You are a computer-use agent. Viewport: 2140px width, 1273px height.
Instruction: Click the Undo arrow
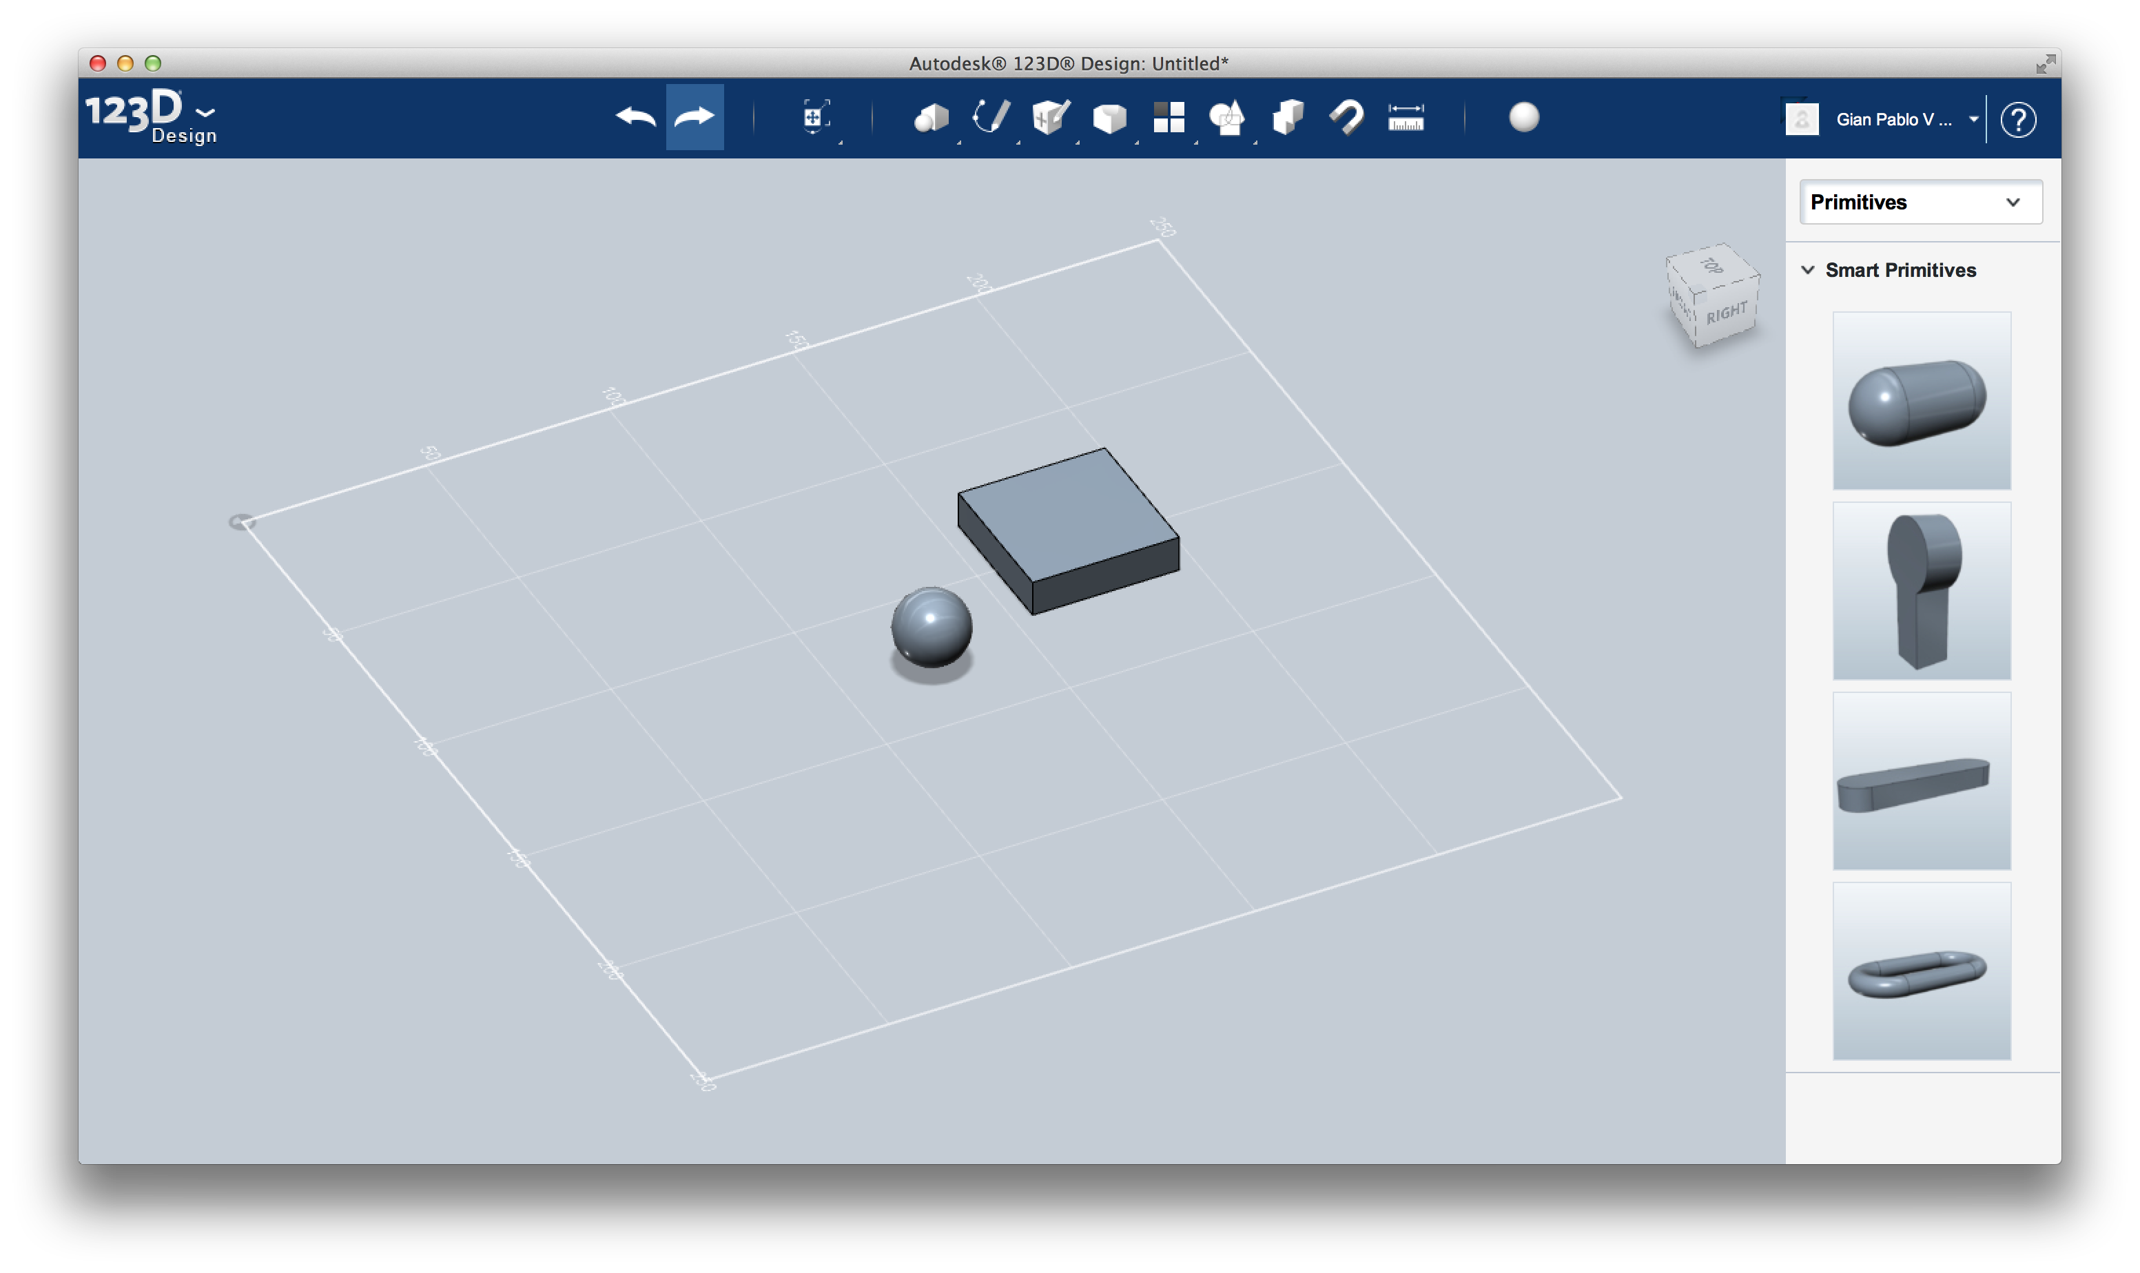pyautogui.click(x=635, y=118)
